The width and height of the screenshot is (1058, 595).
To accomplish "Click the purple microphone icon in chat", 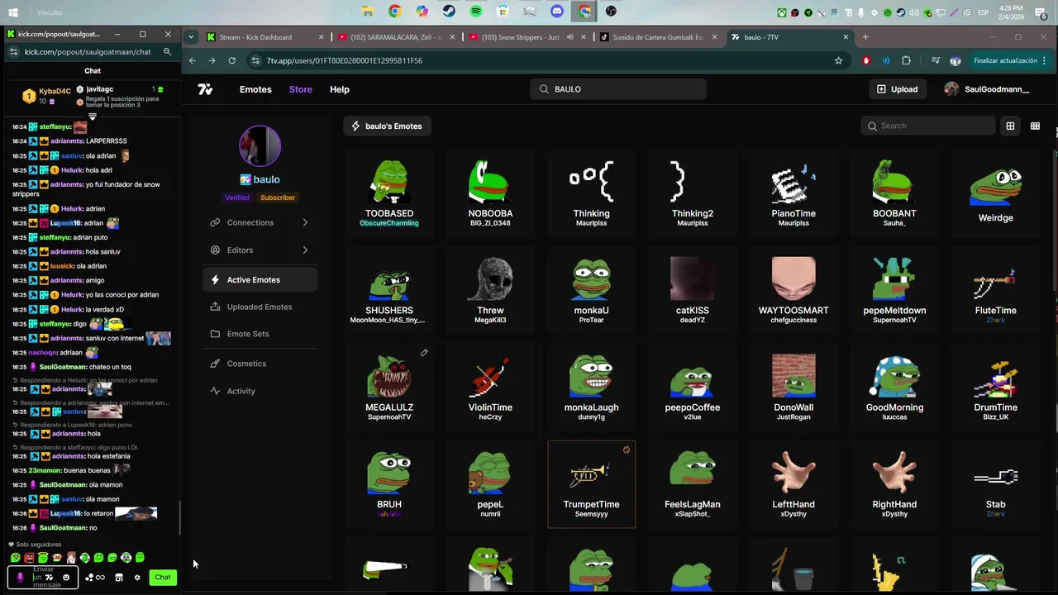I will [x=21, y=578].
